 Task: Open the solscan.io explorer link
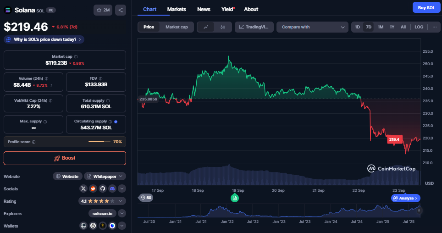click(x=102, y=214)
